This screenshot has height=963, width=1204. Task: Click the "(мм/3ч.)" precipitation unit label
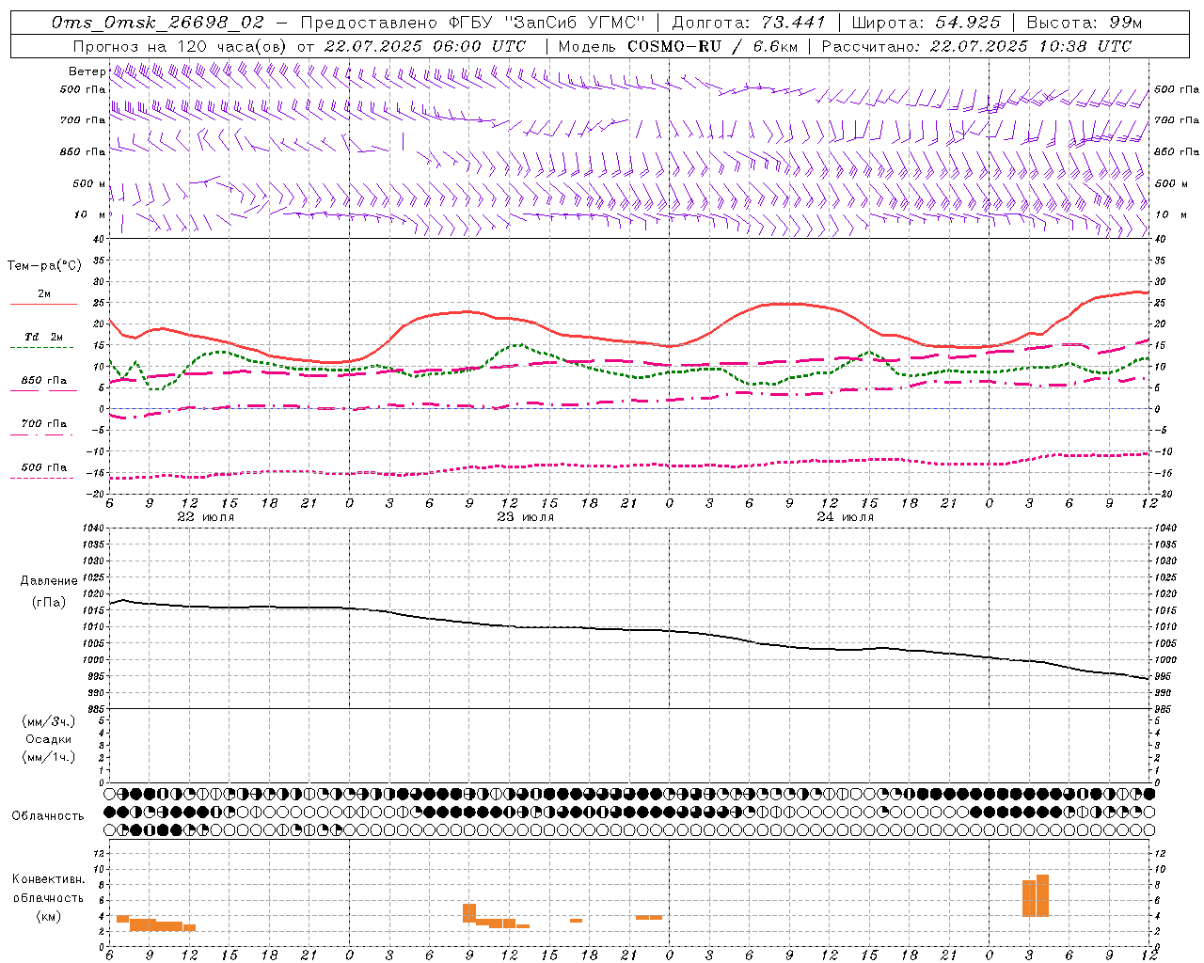point(48,721)
